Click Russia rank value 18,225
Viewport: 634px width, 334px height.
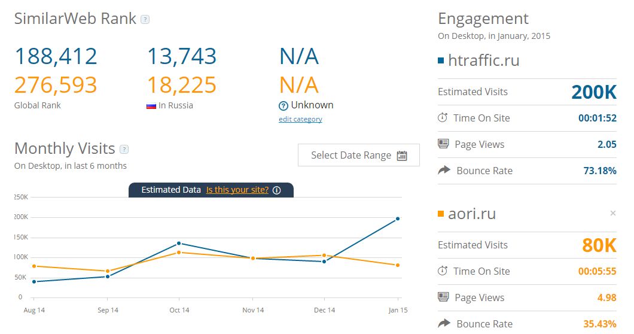[182, 85]
